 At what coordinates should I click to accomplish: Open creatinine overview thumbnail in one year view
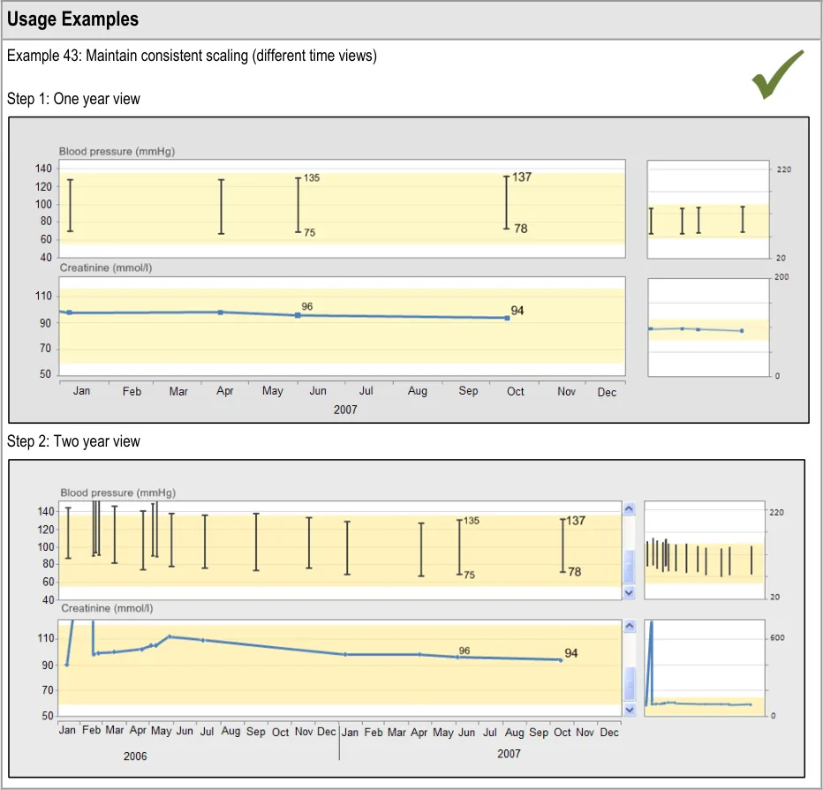click(x=709, y=327)
